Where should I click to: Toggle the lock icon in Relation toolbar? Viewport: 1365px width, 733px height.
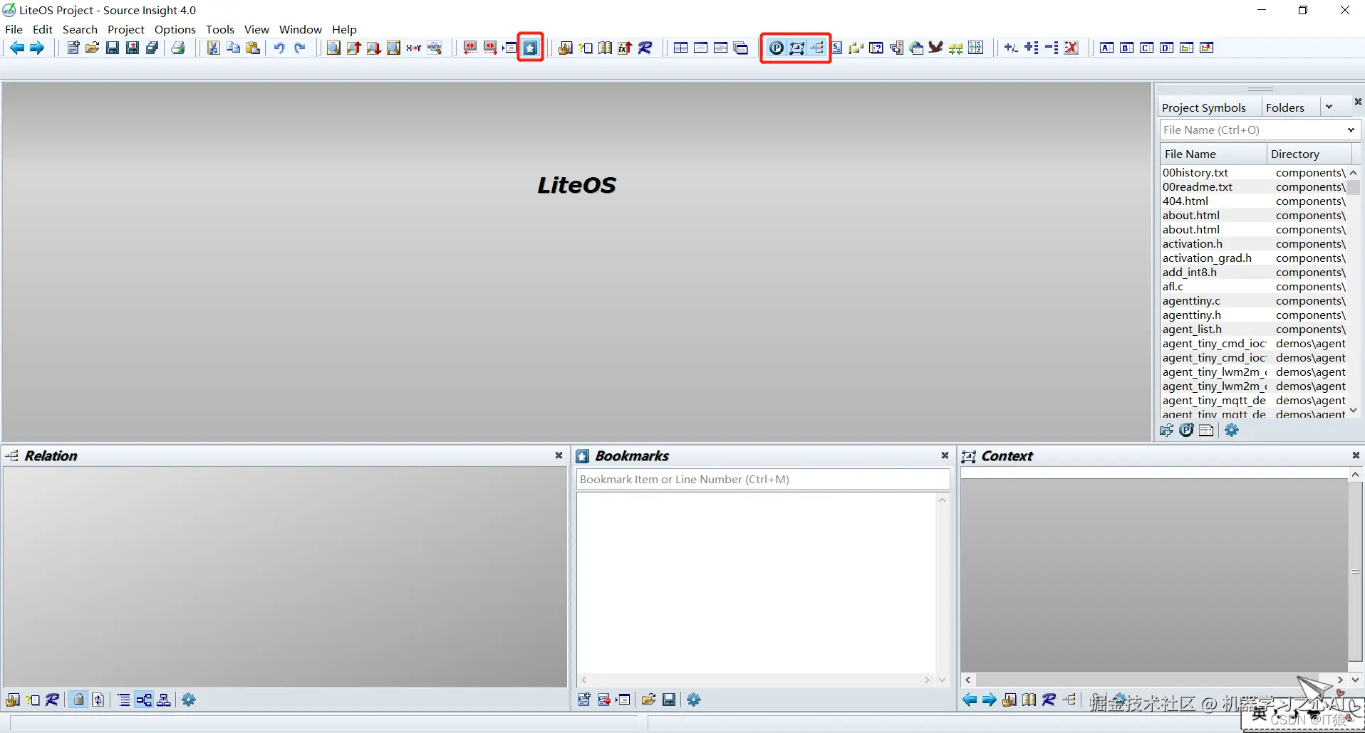pos(78,700)
